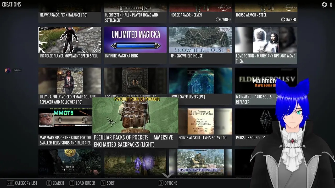The image size is (335, 188).
Task: Click the 'Creations' header text
Action: [12, 4]
